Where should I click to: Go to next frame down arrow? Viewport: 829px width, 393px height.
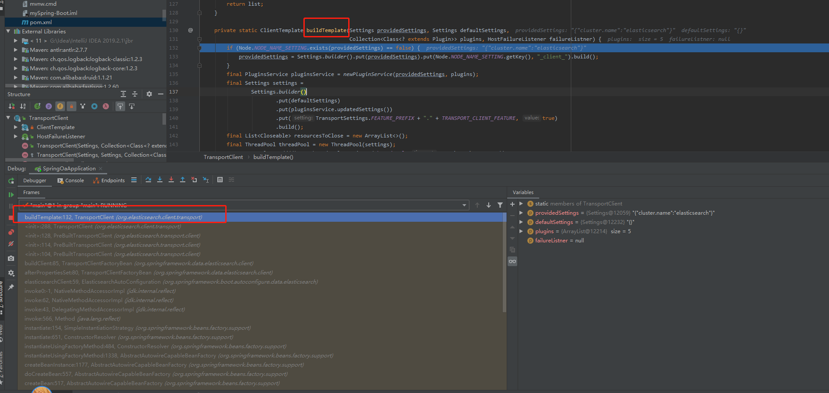[x=489, y=205]
